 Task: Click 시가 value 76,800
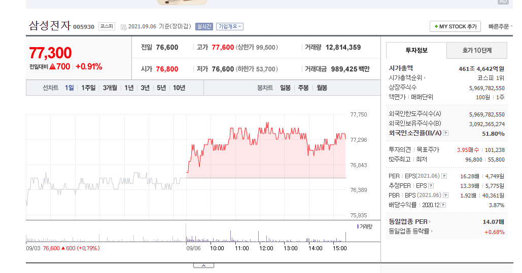pos(167,69)
